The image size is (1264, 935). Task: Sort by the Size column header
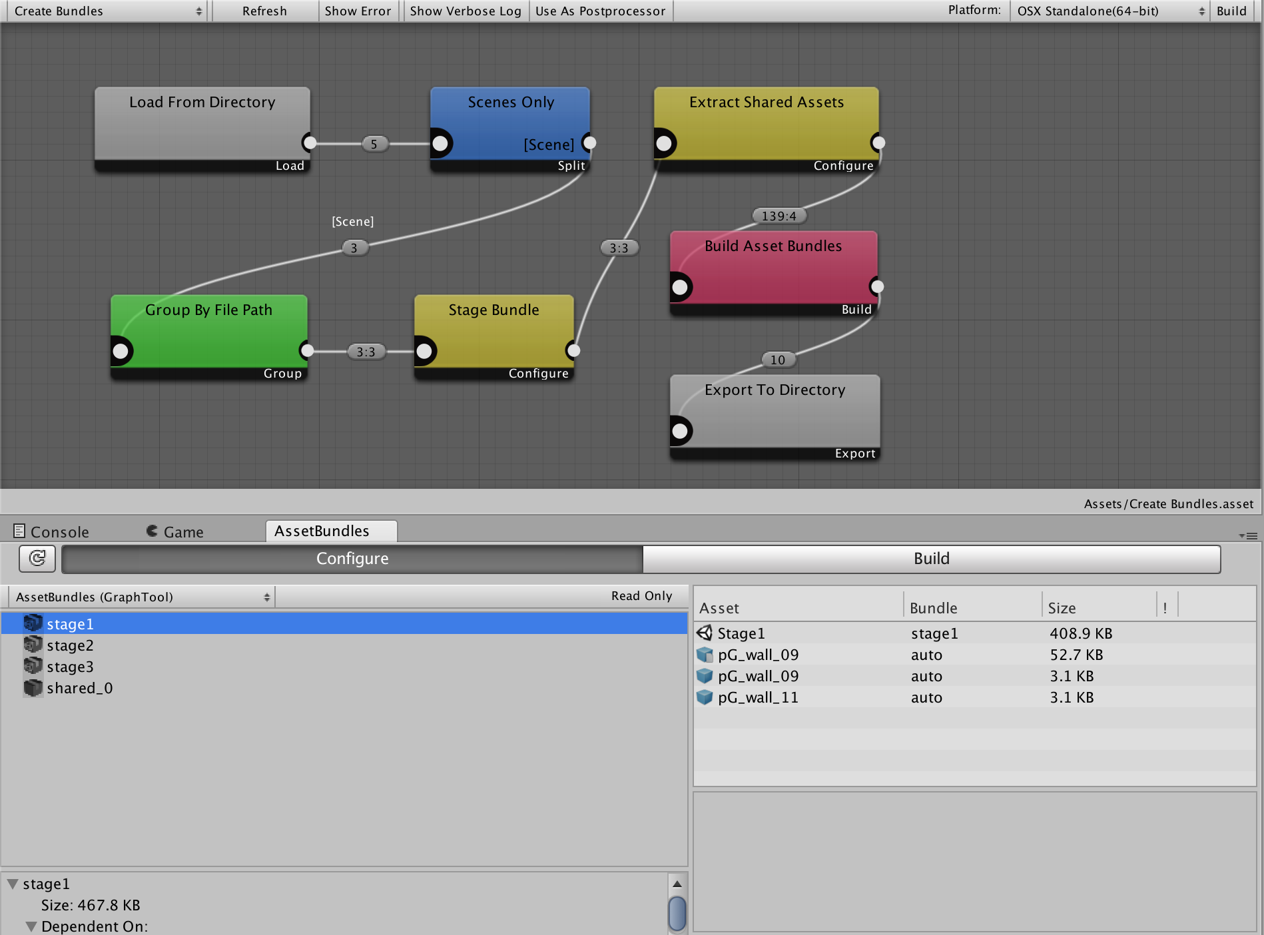pyautogui.click(x=1100, y=607)
